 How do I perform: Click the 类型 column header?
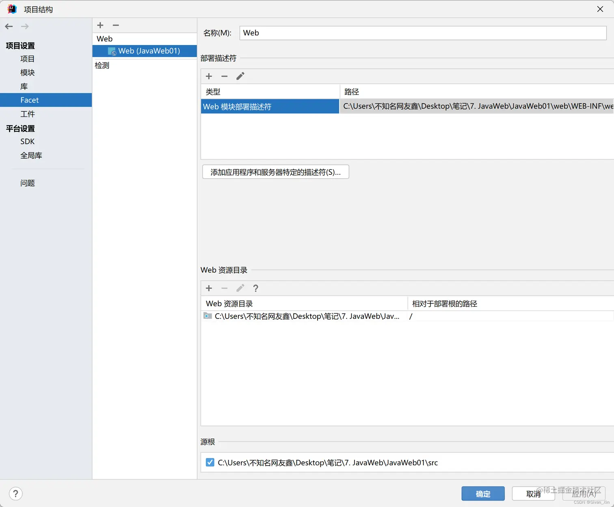(x=270, y=92)
